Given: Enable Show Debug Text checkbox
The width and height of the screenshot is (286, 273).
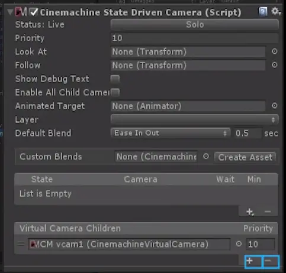Looking at the screenshot, I should [115, 79].
